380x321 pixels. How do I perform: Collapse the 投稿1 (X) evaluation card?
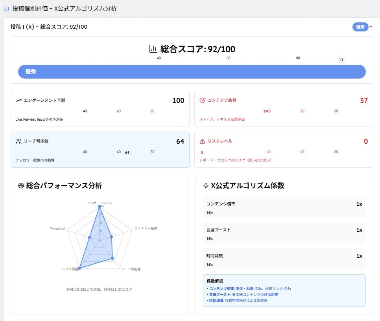[372, 27]
